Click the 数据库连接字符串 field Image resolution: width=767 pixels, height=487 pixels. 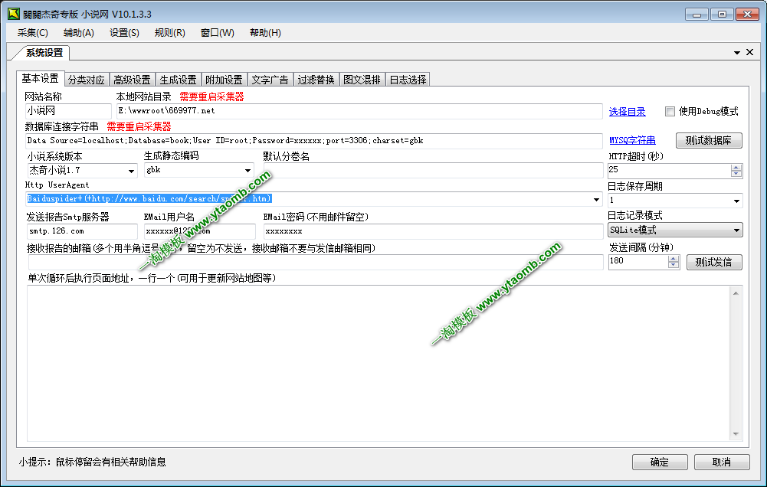tap(313, 141)
